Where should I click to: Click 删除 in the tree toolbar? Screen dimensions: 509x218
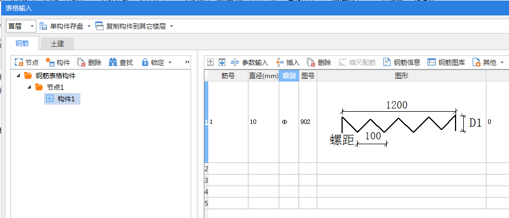(x=90, y=62)
